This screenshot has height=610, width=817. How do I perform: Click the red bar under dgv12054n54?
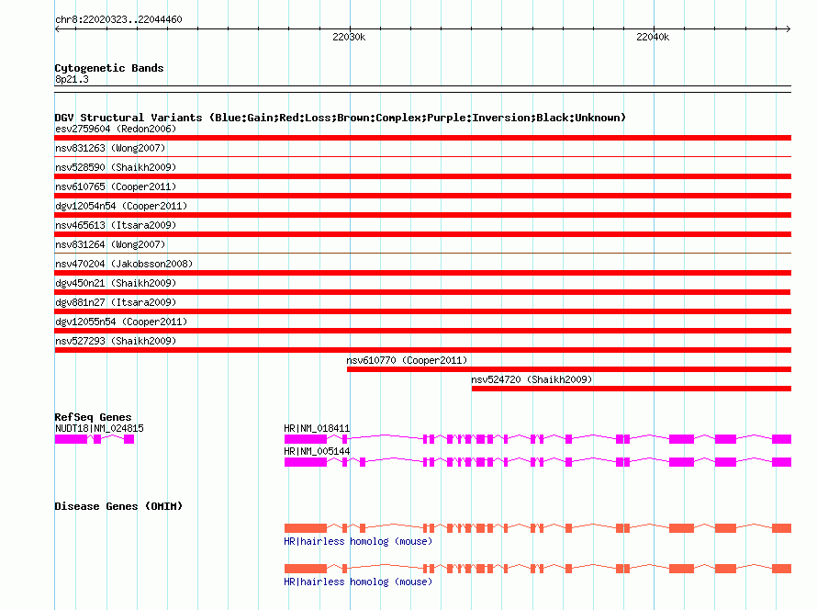click(422, 215)
